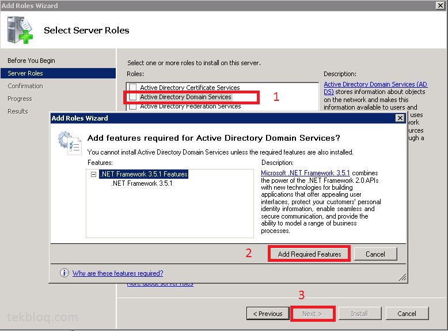The height and width of the screenshot is (331, 448).
Task: Select the .NET Framework 3.5.1 Features item
Action: [144, 174]
